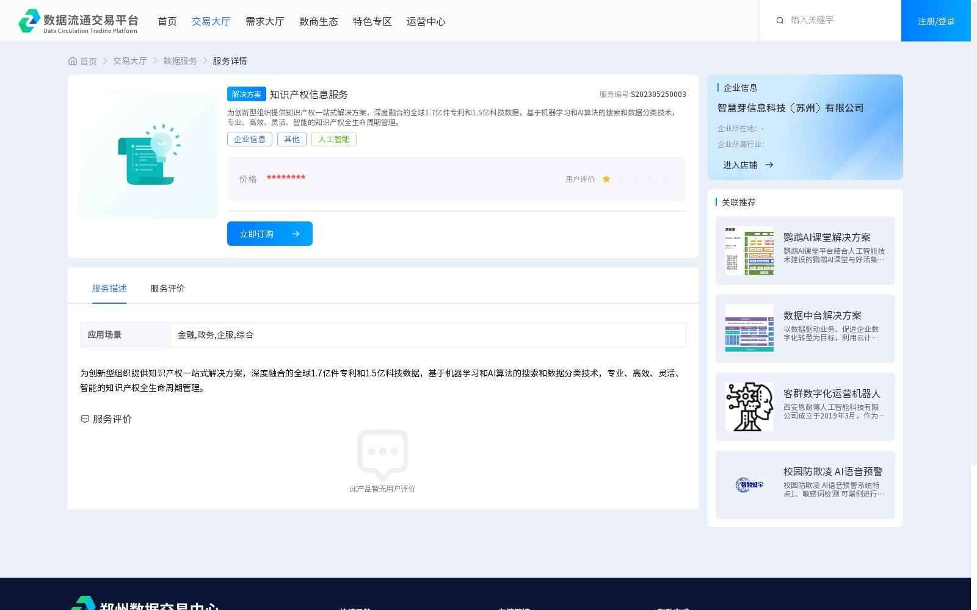Go to 首页 in top navigation
This screenshot has height=610, width=977.
(167, 21)
